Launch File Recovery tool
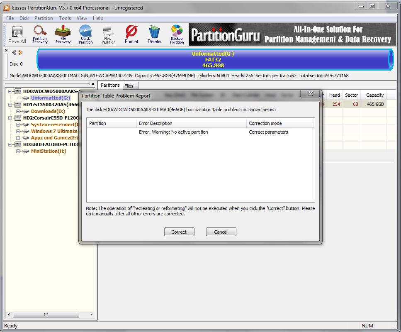 pos(63,35)
